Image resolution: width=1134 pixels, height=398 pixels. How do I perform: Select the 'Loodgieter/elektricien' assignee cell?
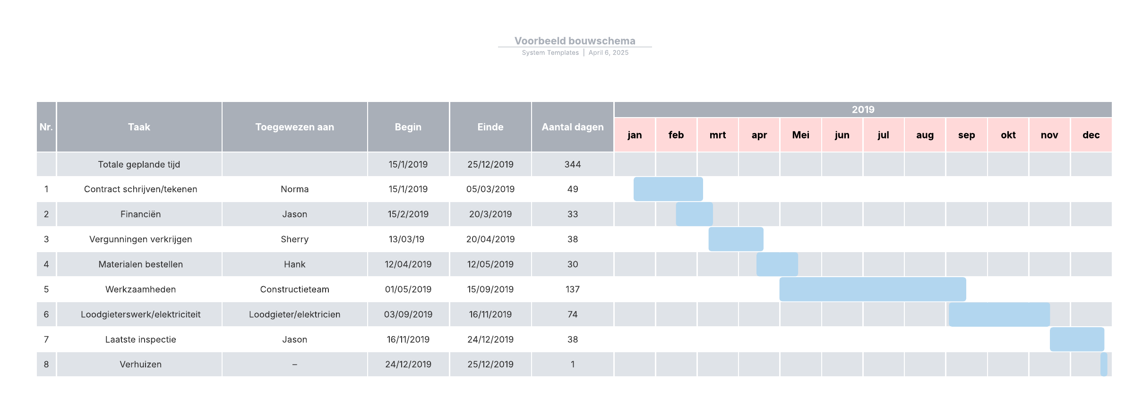tap(294, 314)
